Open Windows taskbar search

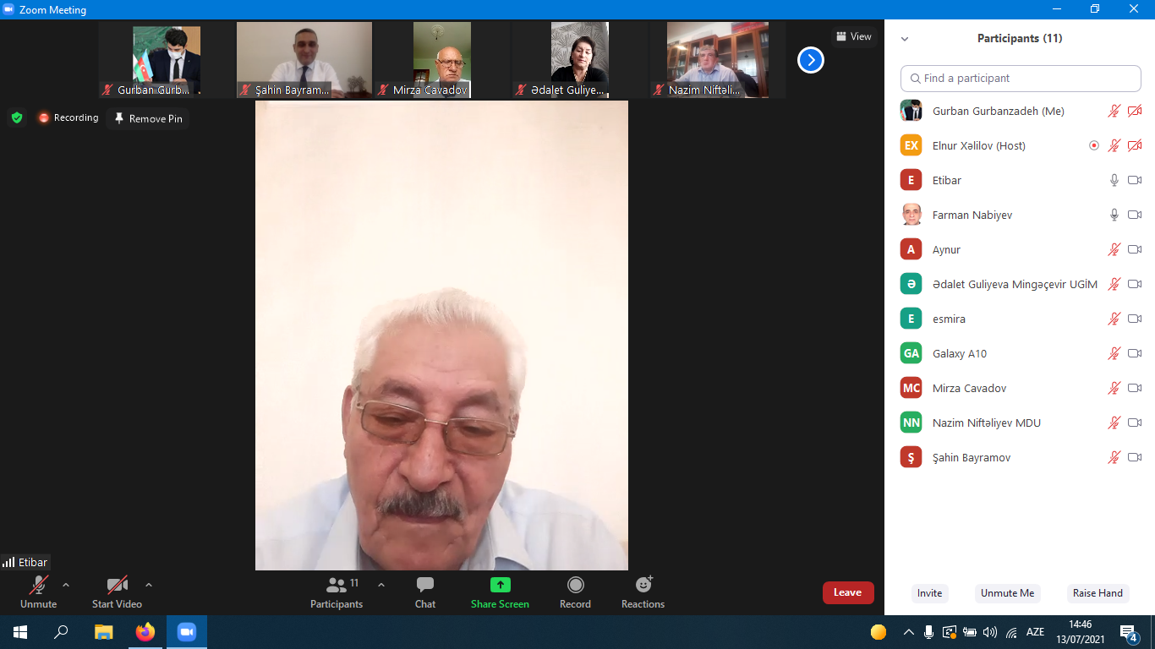click(x=62, y=632)
